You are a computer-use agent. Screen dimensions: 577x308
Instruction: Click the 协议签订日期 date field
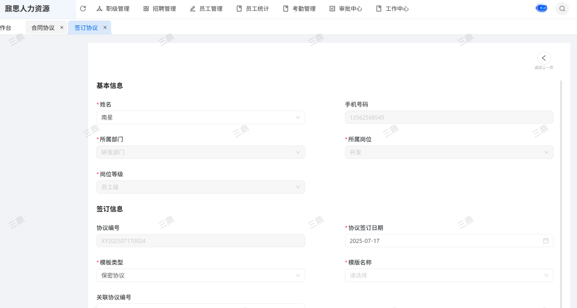pos(442,241)
